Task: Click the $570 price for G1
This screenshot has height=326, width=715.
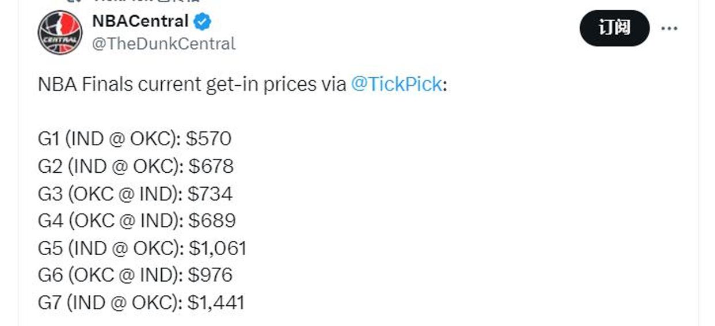Action: click(x=208, y=139)
